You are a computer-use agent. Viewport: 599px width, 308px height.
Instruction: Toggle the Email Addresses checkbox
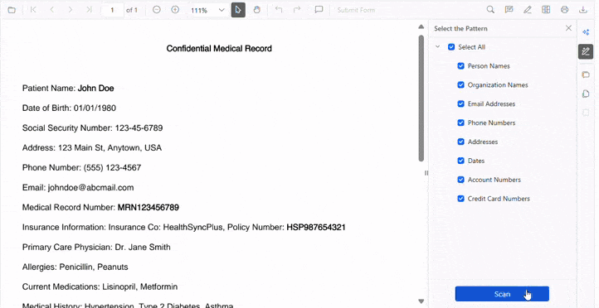pos(460,103)
